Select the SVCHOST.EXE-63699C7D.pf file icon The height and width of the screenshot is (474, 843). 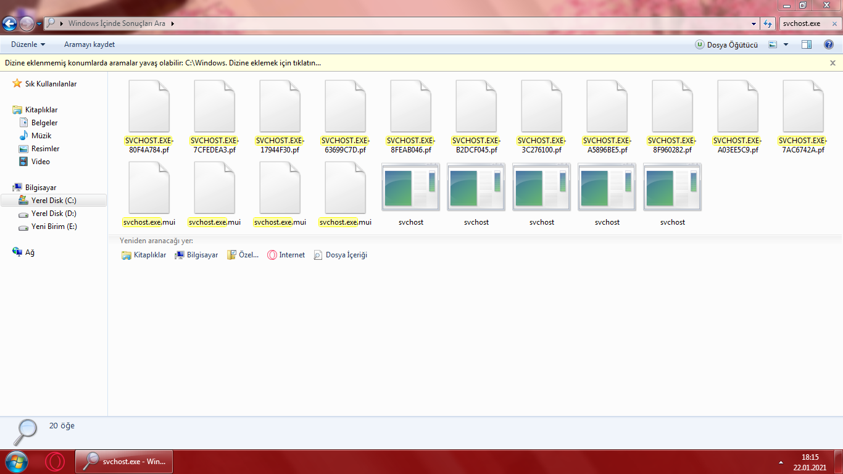pos(345,106)
